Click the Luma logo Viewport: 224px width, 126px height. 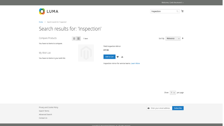(x=49, y=11)
